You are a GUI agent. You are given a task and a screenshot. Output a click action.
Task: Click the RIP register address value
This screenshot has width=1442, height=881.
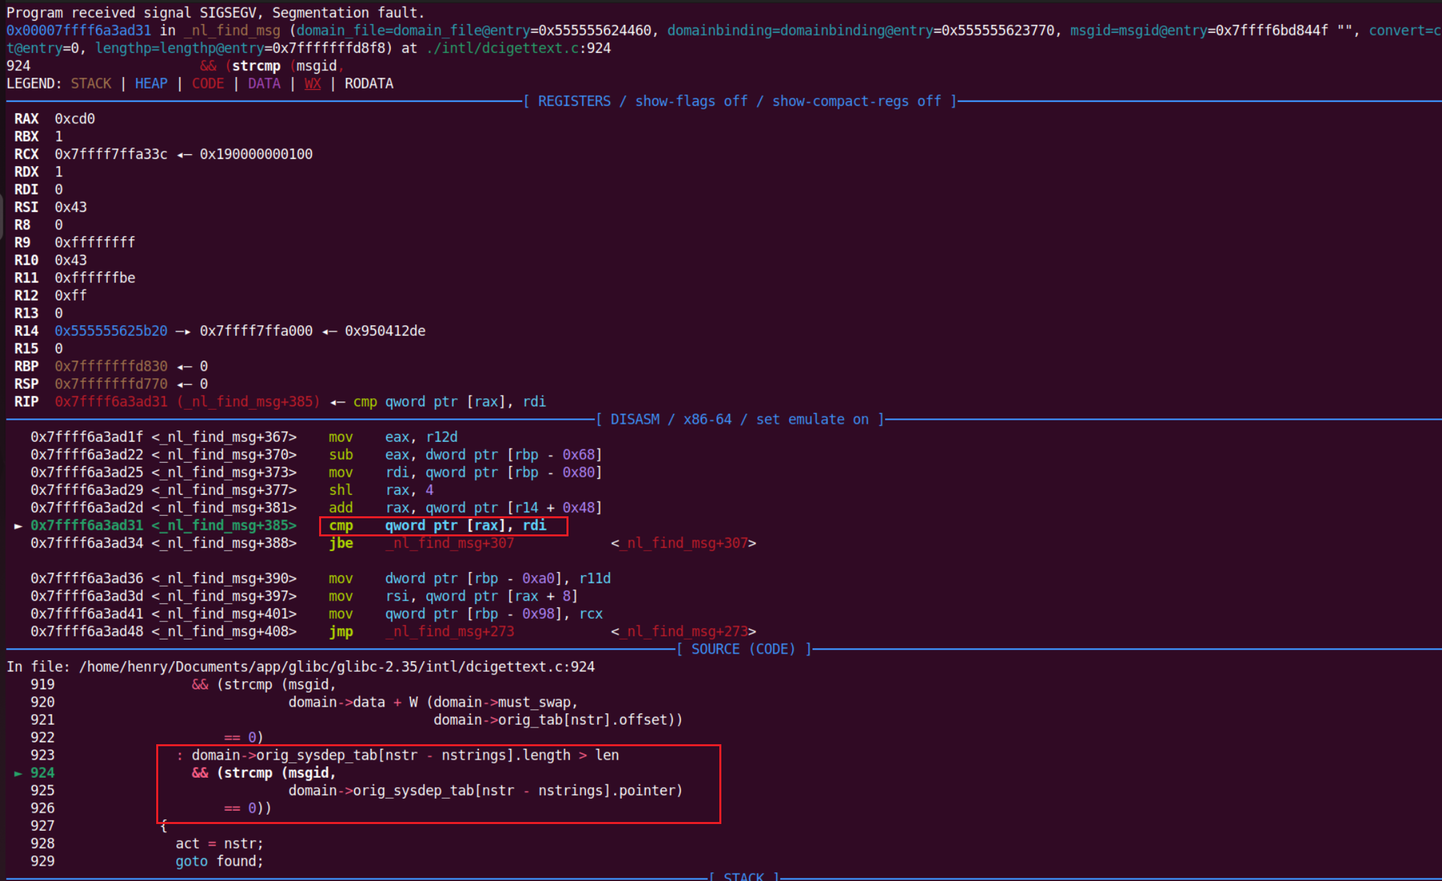click(111, 402)
